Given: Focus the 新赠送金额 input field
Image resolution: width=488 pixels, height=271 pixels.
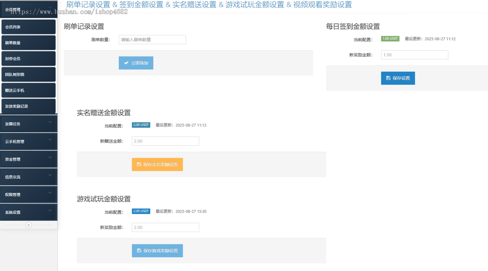Looking at the screenshot, I should click(x=166, y=141).
